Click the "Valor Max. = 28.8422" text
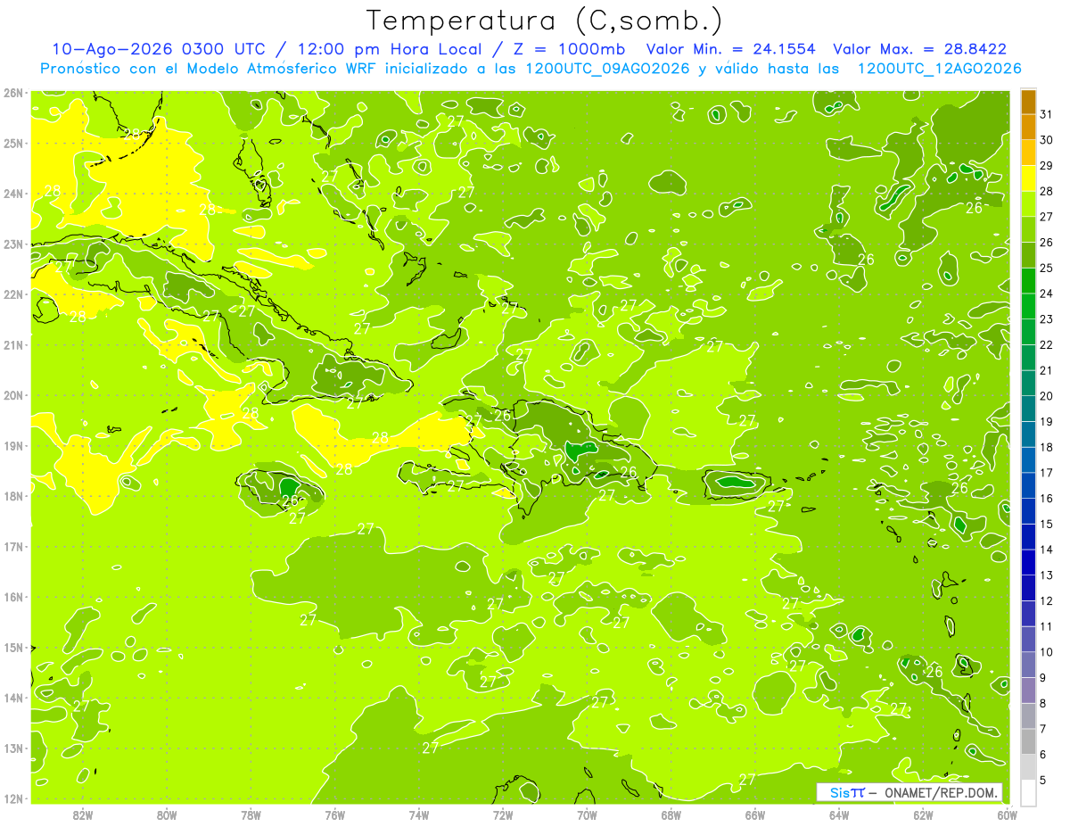 coord(919,49)
